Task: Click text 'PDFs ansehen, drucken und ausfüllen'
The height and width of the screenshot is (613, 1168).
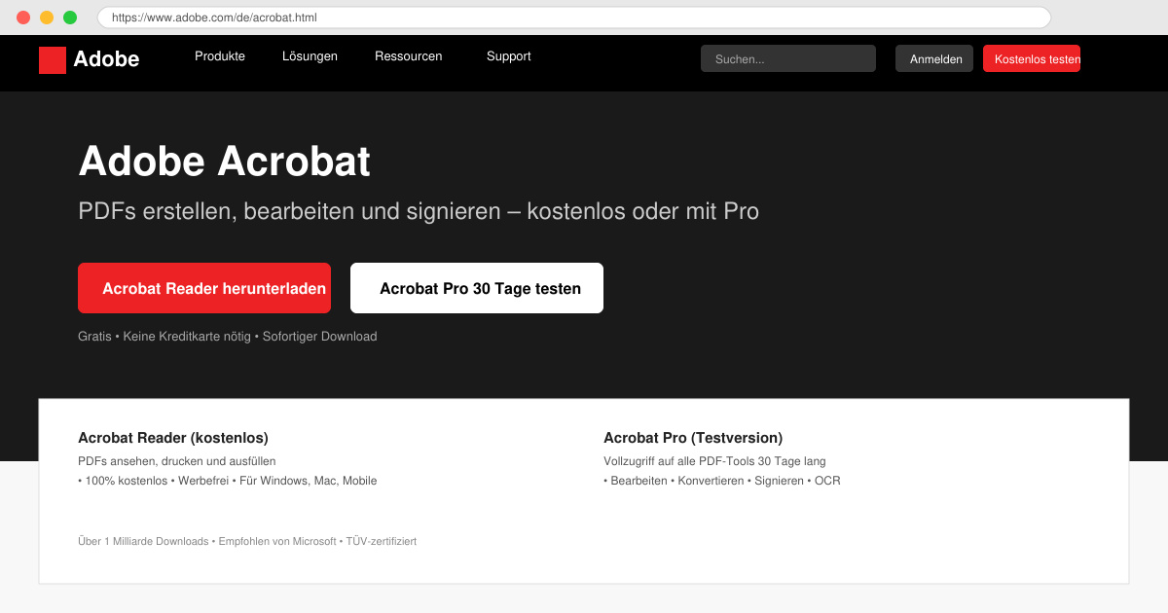Action: click(177, 461)
